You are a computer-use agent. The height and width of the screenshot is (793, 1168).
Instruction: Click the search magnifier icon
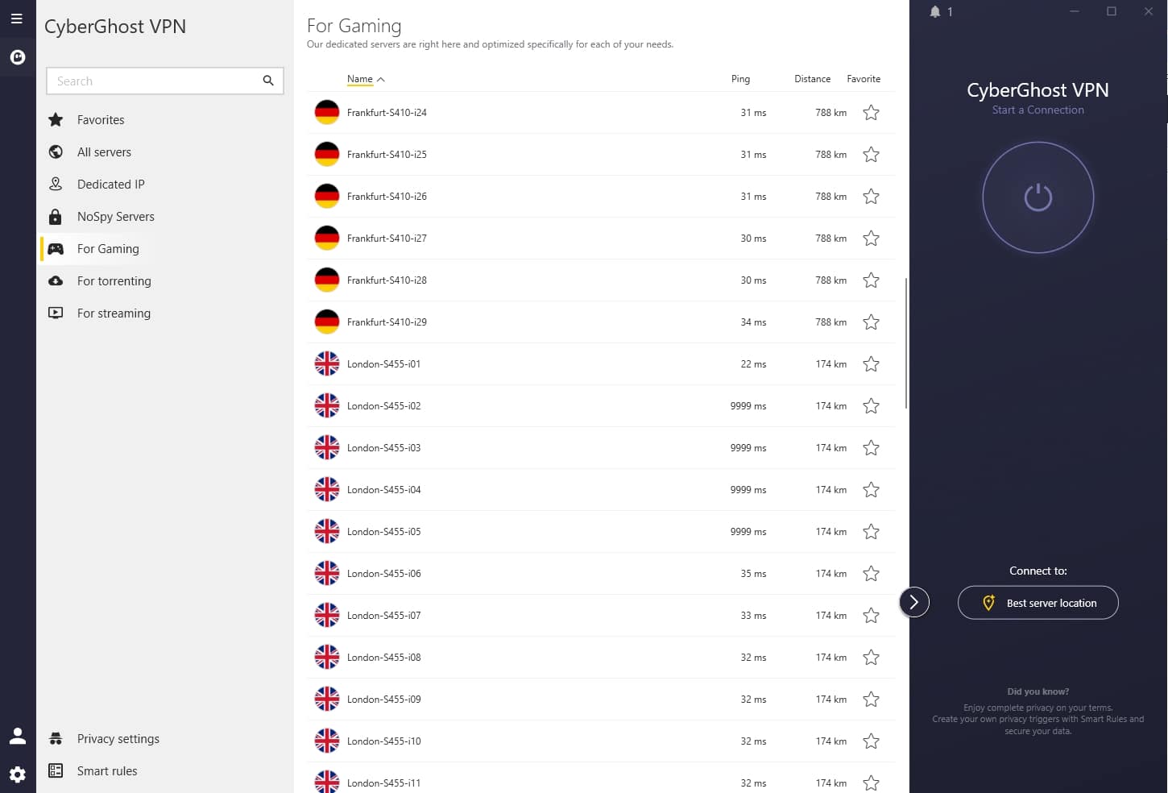pos(268,81)
